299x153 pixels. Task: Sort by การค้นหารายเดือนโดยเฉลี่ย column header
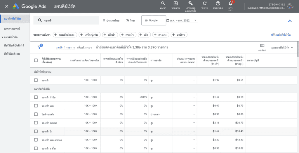[84, 60]
